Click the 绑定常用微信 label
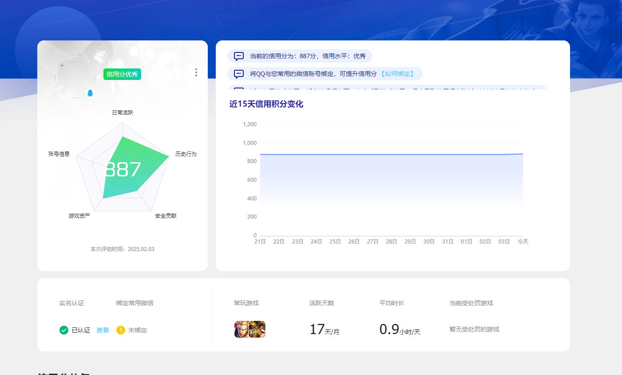Image resolution: width=622 pixels, height=375 pixels. (x=135, y=303)
